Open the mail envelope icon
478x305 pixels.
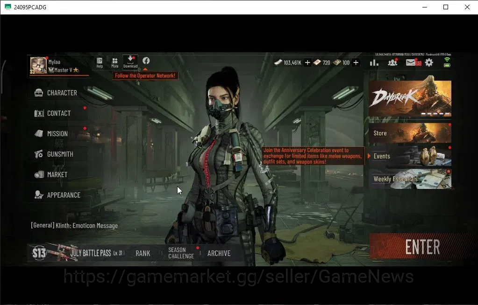click(411, 62)
